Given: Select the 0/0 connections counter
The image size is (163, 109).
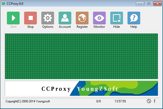Looking at the screenshot, I should [99, 101].
